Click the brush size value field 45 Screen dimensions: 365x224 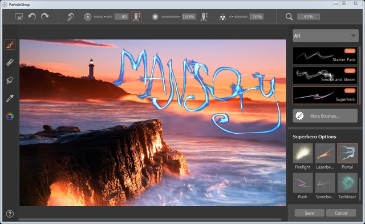pyautogui.click(x=121, y=17)
